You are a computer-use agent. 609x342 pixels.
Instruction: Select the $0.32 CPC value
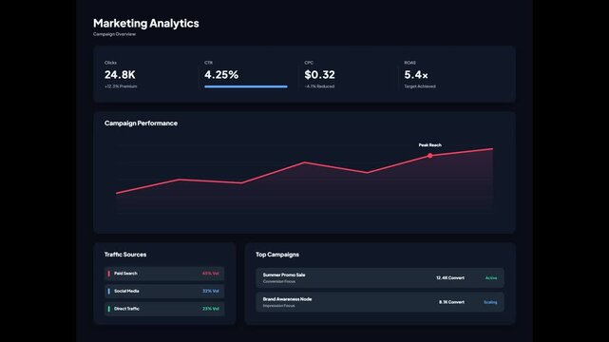[319, 74]
